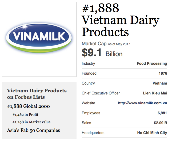The height and width of the screenshot is (141, 172).
Task: Click the 'on Forbes Lists' sidebar heading
Action: (26, 97)
